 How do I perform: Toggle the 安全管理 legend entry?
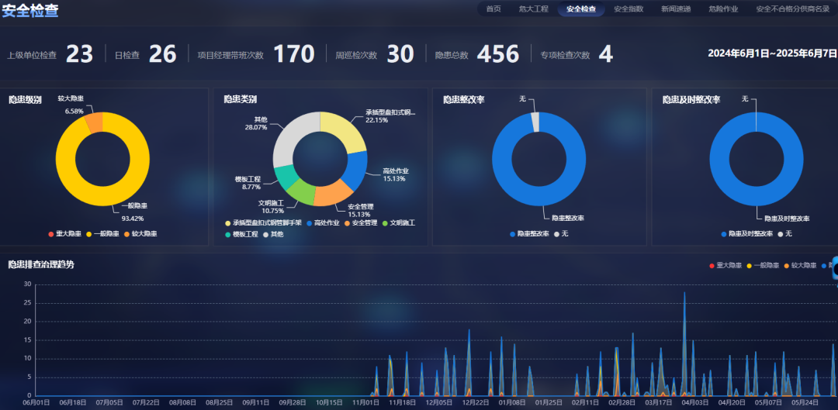point(359,223)
